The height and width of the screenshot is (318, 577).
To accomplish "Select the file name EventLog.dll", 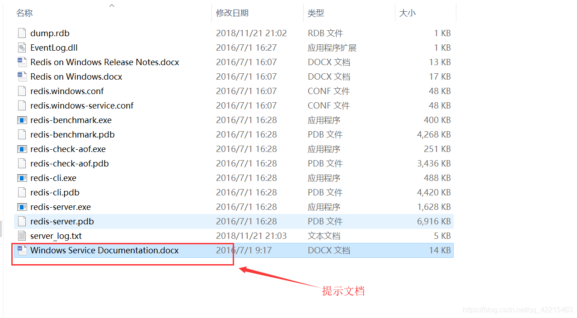I will tap(54, 47).
